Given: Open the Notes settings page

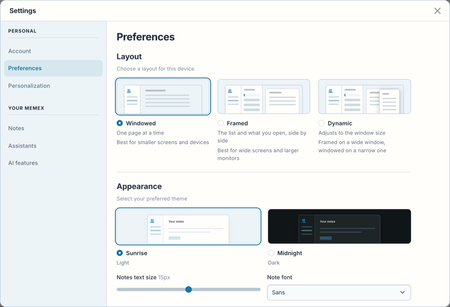Looking at the screenshot, I should click(53, 128).
